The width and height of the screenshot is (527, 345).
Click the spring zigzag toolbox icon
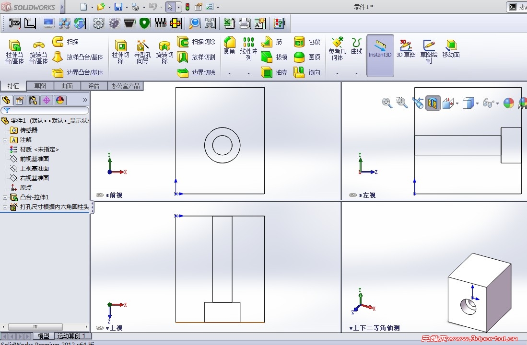click(x=160, y=23)
